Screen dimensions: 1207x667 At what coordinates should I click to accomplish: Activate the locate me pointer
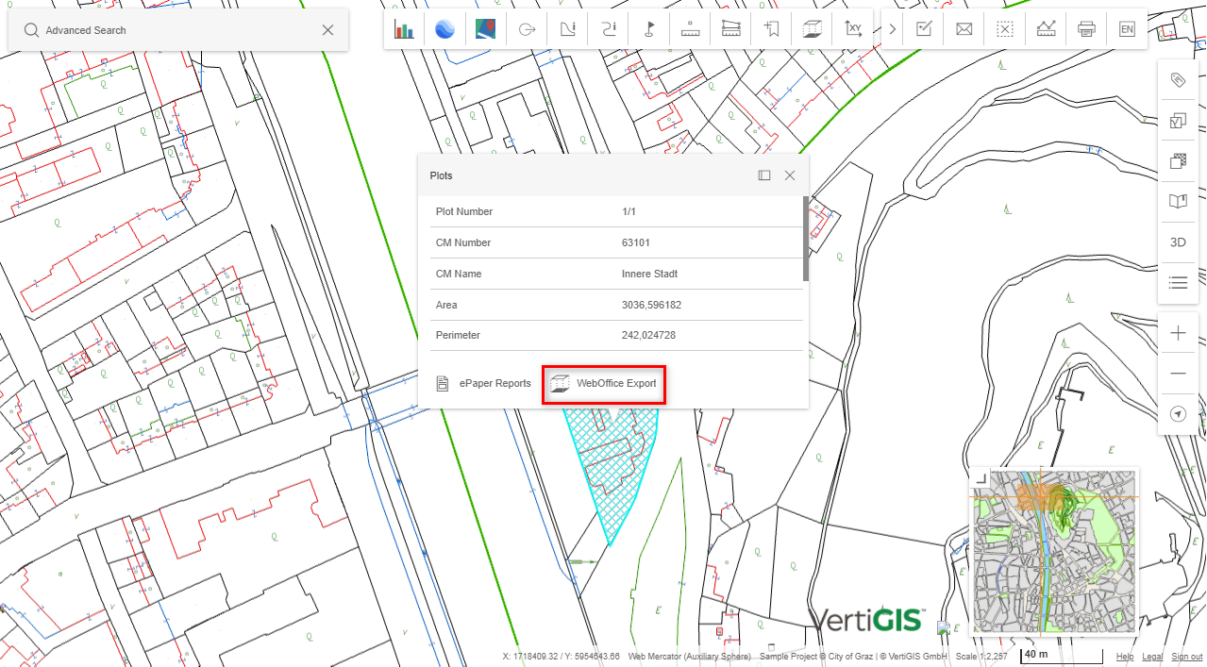tap(1178, 413)
